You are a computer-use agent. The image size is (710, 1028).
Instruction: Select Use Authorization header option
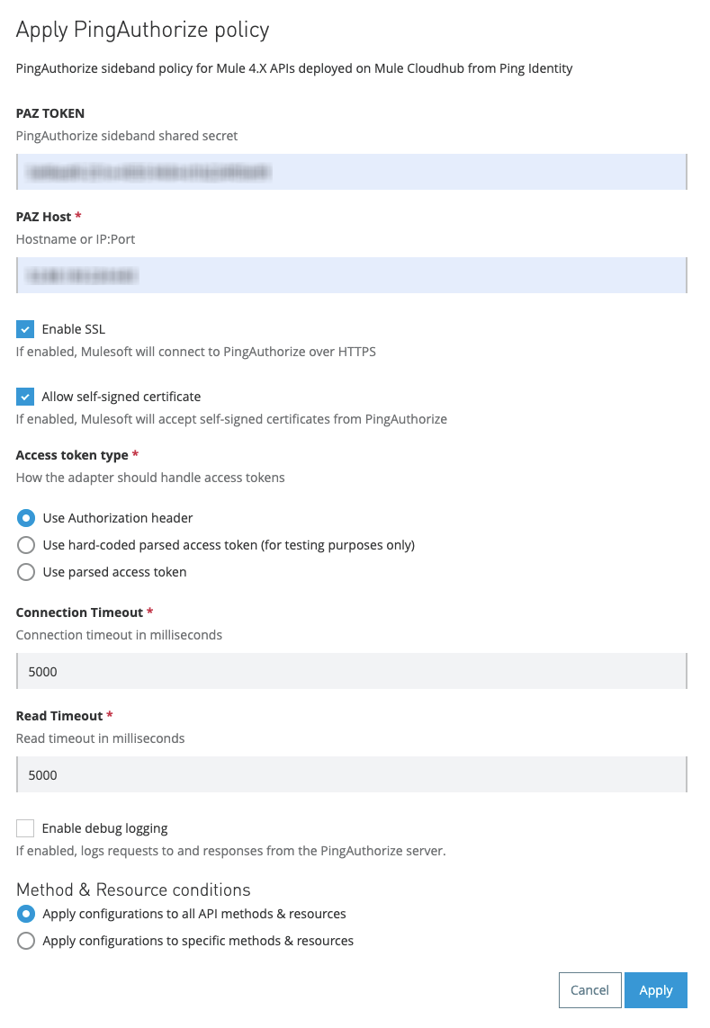26,517
